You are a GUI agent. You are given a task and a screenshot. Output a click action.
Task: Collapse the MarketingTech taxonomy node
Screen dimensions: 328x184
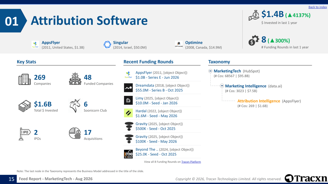click(x=210, y=71)
